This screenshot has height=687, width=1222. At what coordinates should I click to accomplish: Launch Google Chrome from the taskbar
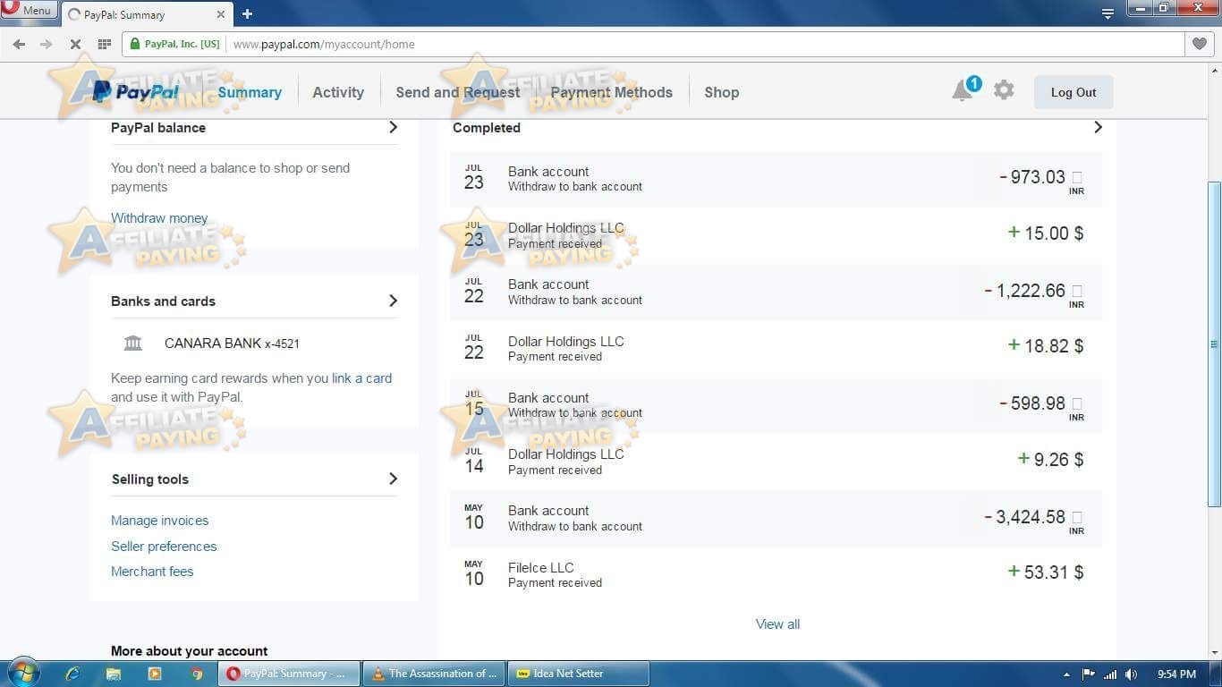[197, 674]
